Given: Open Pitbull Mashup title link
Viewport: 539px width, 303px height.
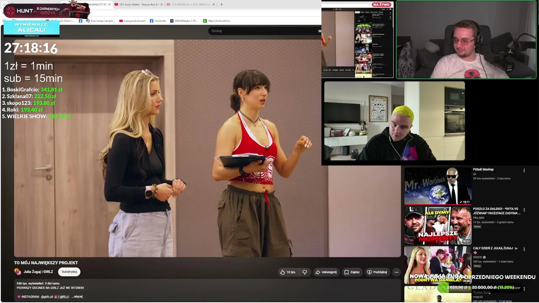Looking at the screenshot, I should pos(483,170).
